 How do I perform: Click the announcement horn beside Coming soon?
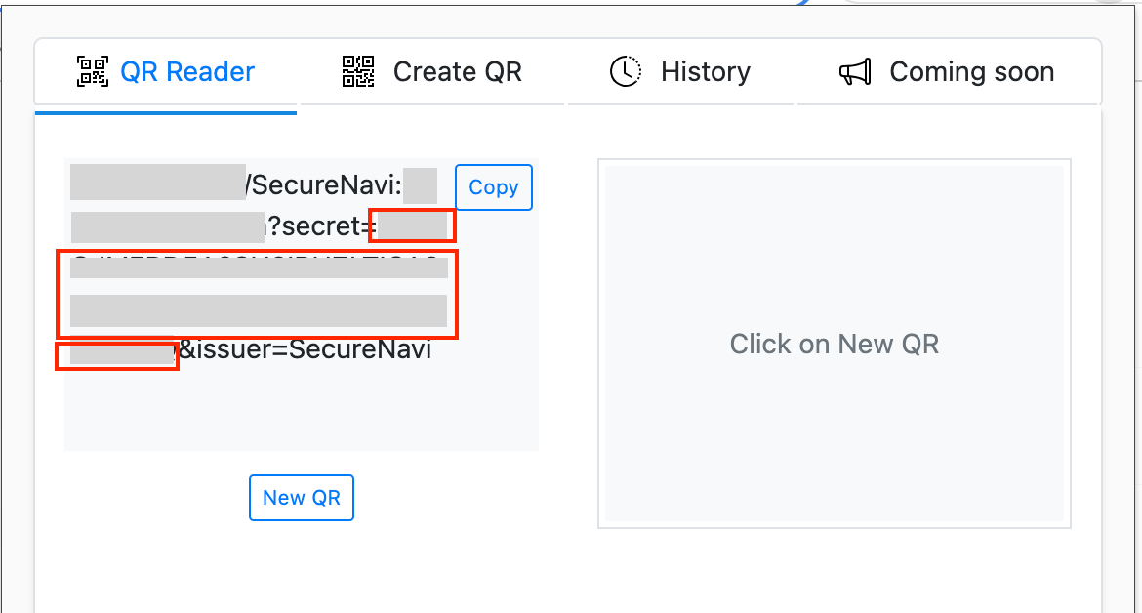coord(854,70)
